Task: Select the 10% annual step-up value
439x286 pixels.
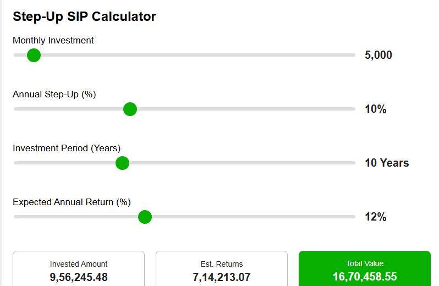Action: pyautogui.click(x=376, y=109)
